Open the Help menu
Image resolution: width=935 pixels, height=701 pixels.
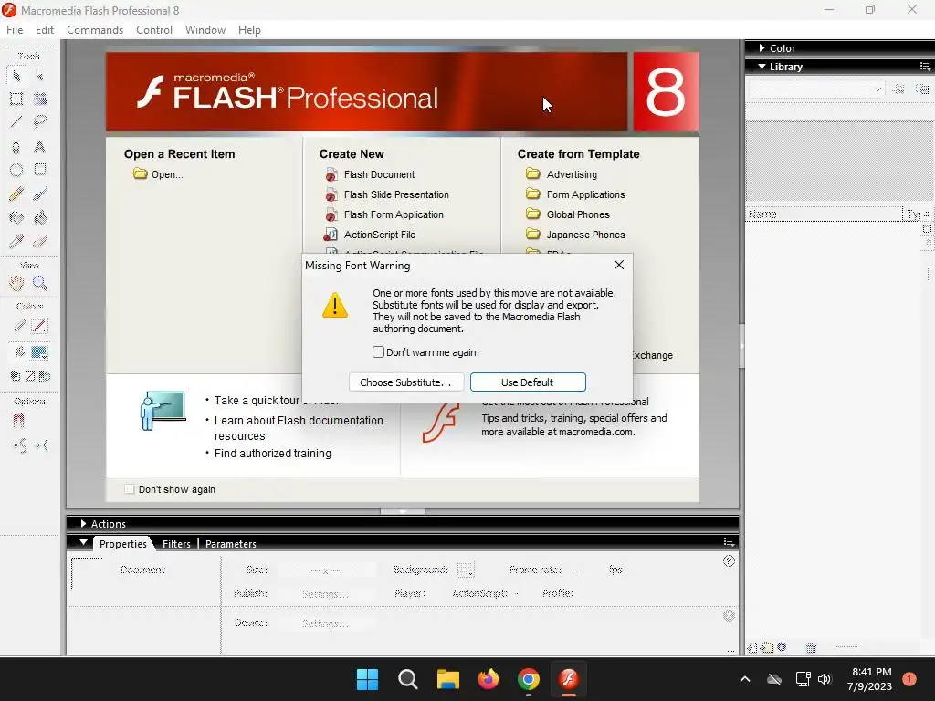tap(249, 30)
